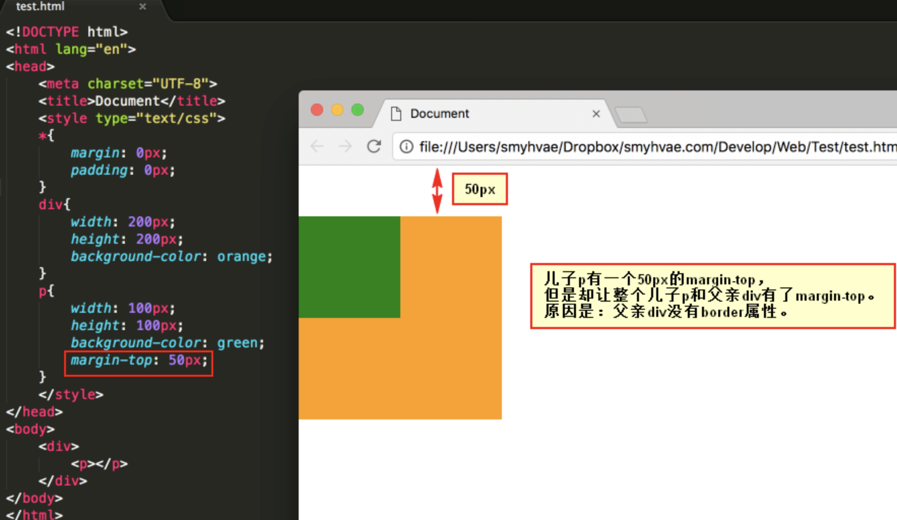
Task: Close the test.html editor tab
Action: click(143, 7)
